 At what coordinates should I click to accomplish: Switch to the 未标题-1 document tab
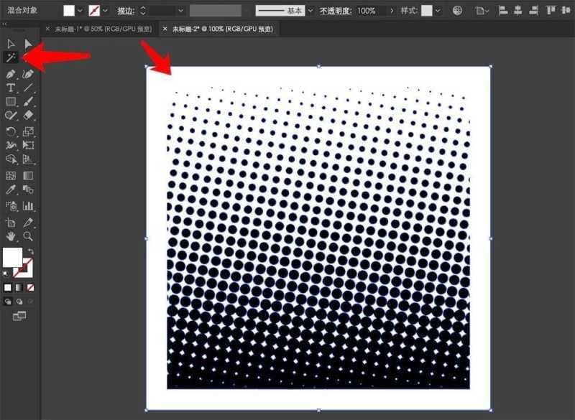99,29
